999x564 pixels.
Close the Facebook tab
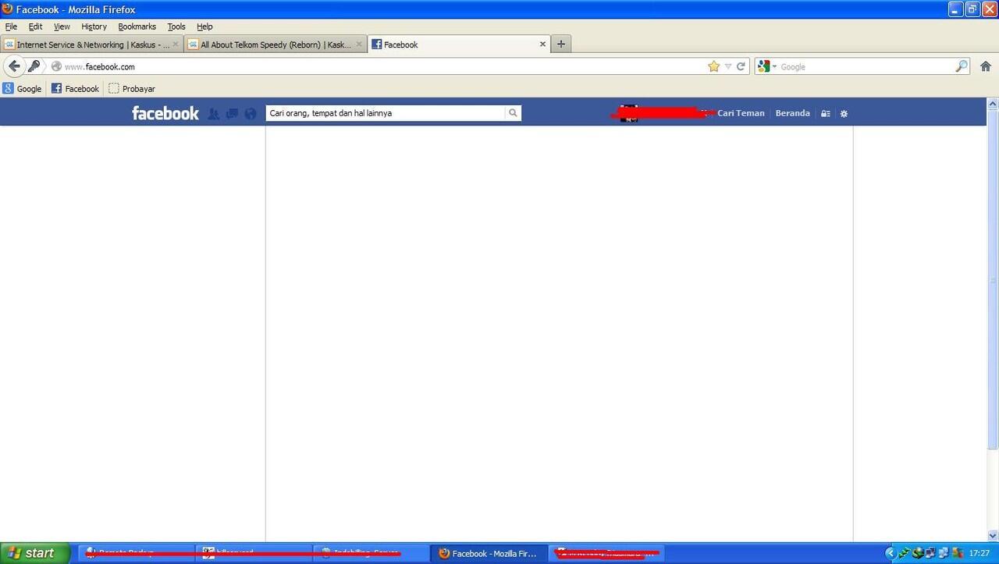coord(543,44)
